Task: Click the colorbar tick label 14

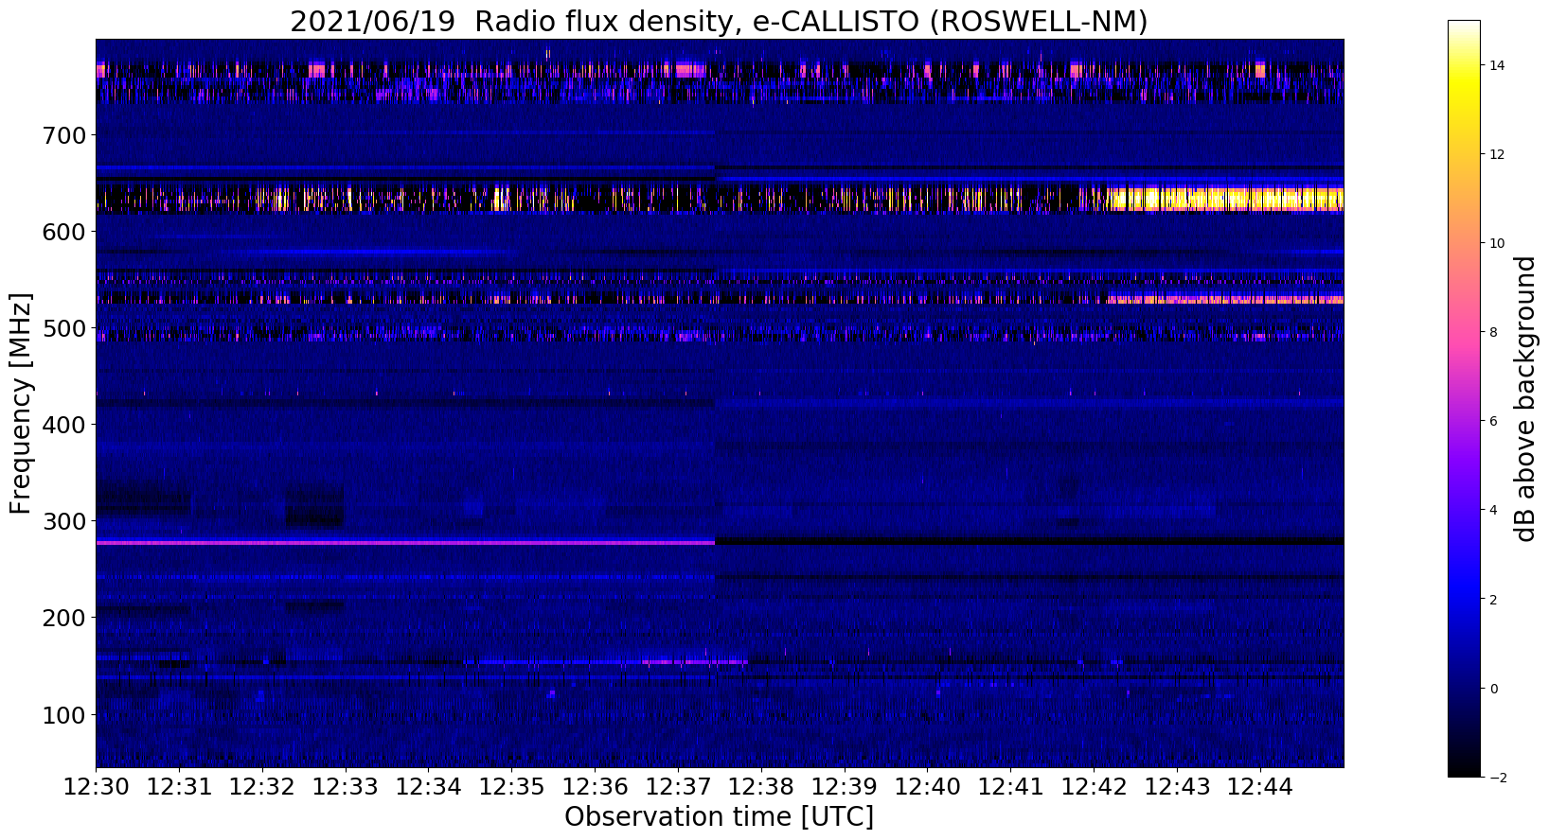Action: pos(1498,65)
